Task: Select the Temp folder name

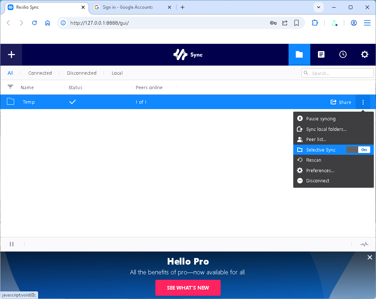Action: pos(29,102)
